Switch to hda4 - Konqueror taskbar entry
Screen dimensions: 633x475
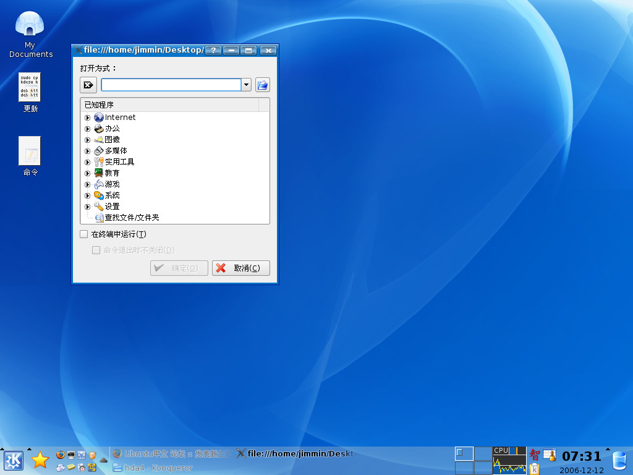pos(153,468)
